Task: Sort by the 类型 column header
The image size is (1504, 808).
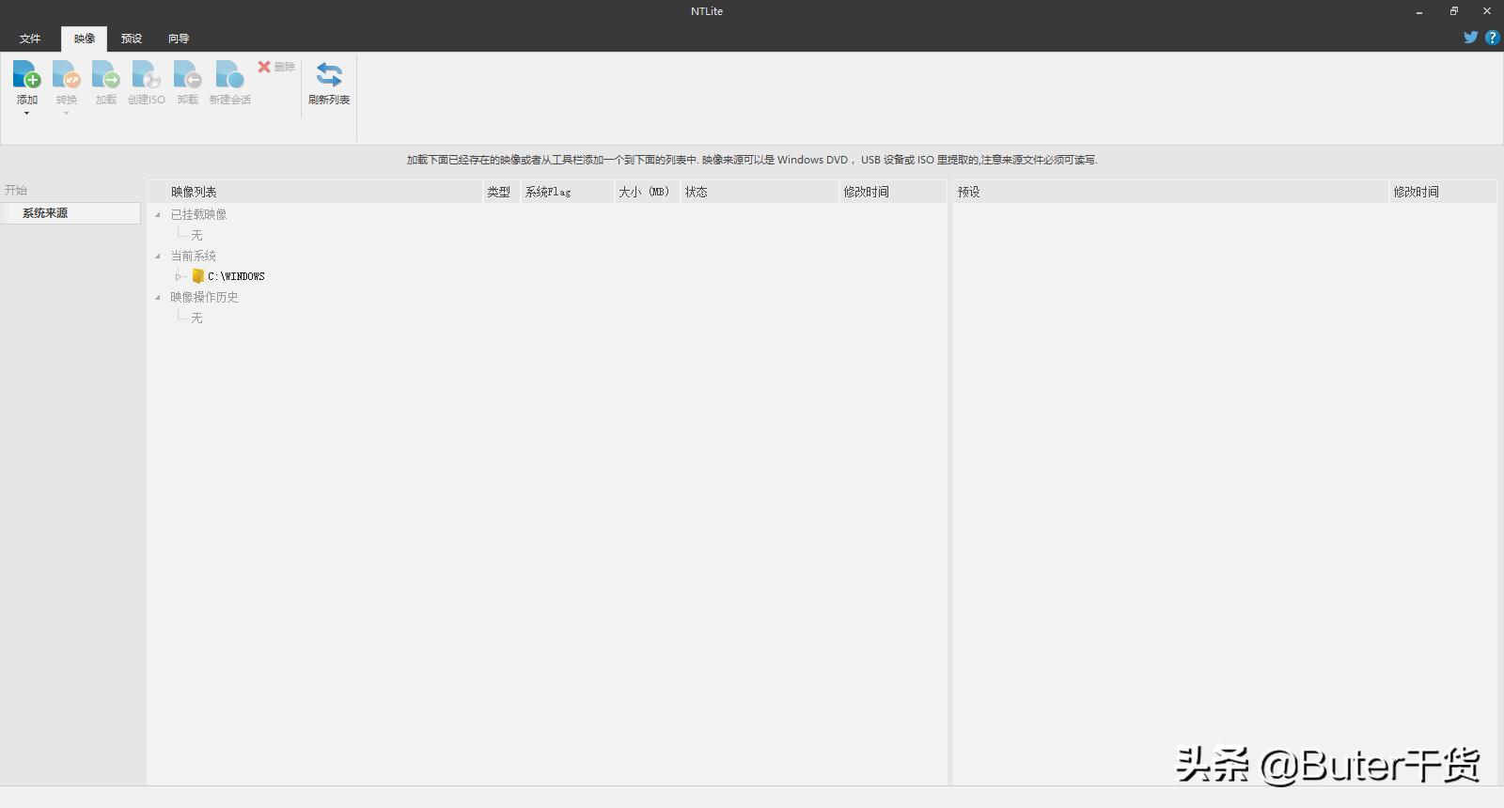Action: pyautogui.click(x=502, y=192)
